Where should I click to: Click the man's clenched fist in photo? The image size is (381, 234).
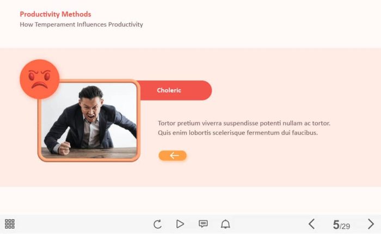click(x=64, y=148)
